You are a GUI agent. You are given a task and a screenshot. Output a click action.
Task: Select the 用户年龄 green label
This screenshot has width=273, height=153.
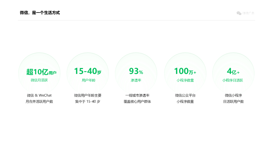click(89, 80)
